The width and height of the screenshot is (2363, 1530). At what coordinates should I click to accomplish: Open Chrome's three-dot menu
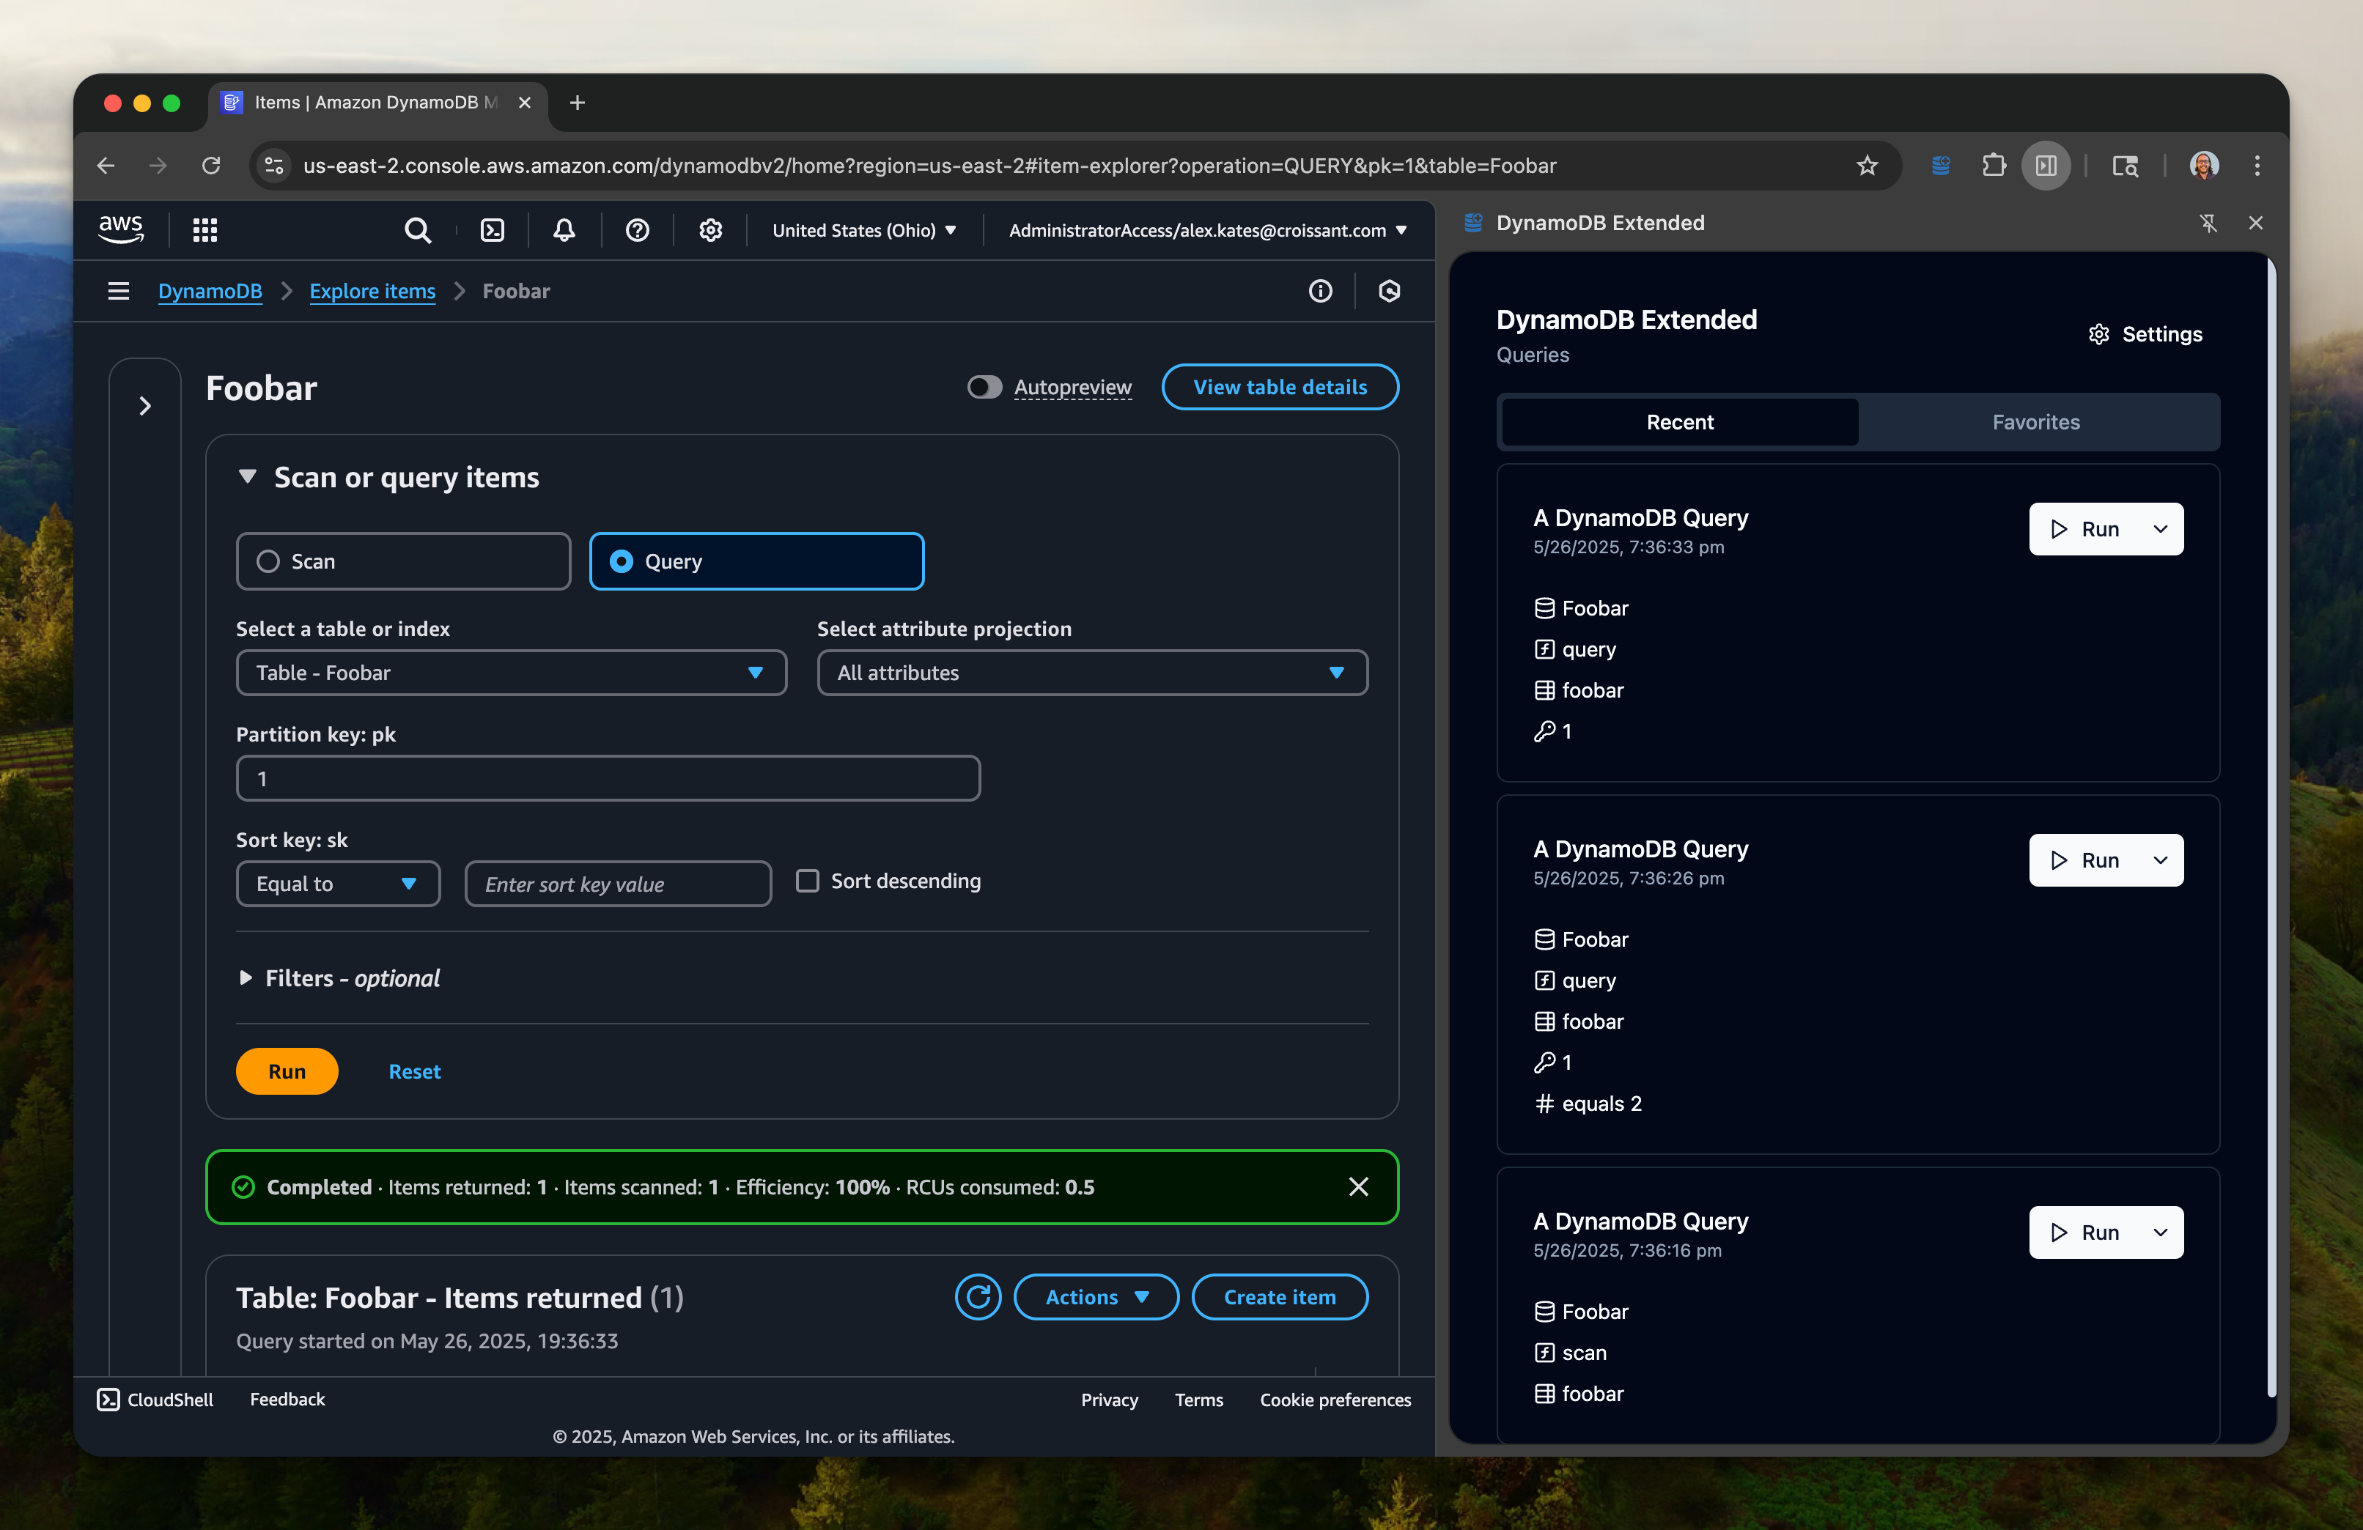click(x=2257, y=166)
